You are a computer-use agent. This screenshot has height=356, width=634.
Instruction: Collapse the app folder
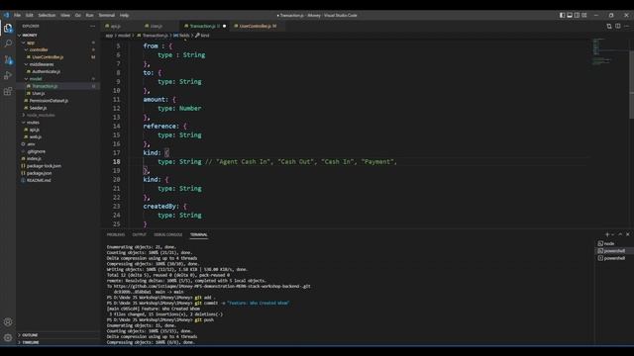31,43
